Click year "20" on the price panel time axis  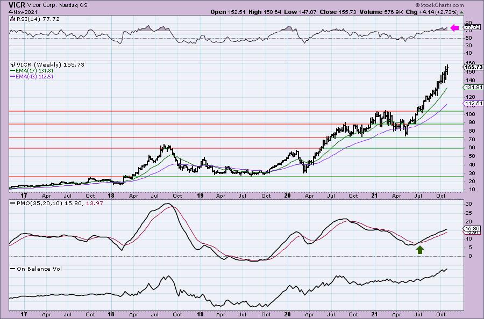(x=287, y=195)
